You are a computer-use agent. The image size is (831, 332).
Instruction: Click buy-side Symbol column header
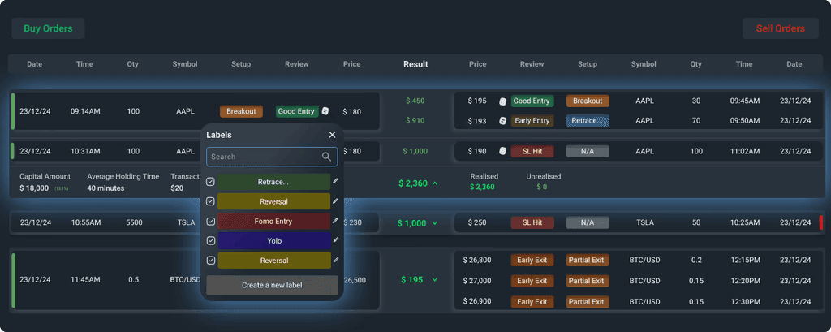(185, 64)
